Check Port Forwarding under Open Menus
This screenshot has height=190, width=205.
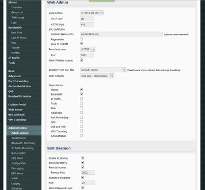click(x=81, y=117)
